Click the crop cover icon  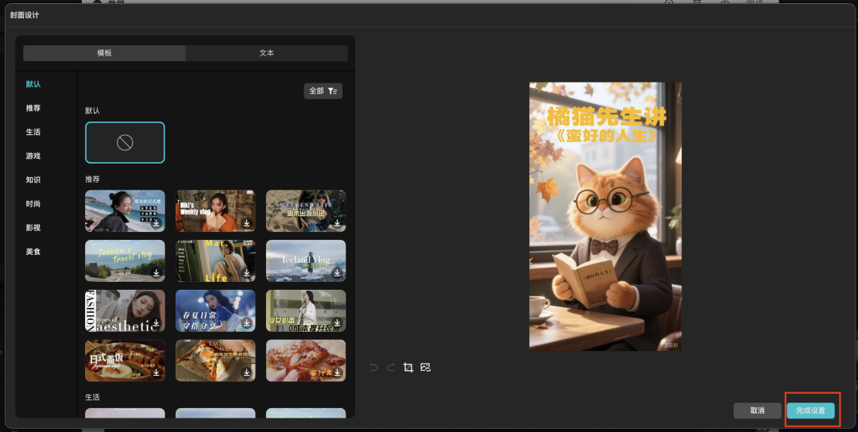(x=408, y=368)
